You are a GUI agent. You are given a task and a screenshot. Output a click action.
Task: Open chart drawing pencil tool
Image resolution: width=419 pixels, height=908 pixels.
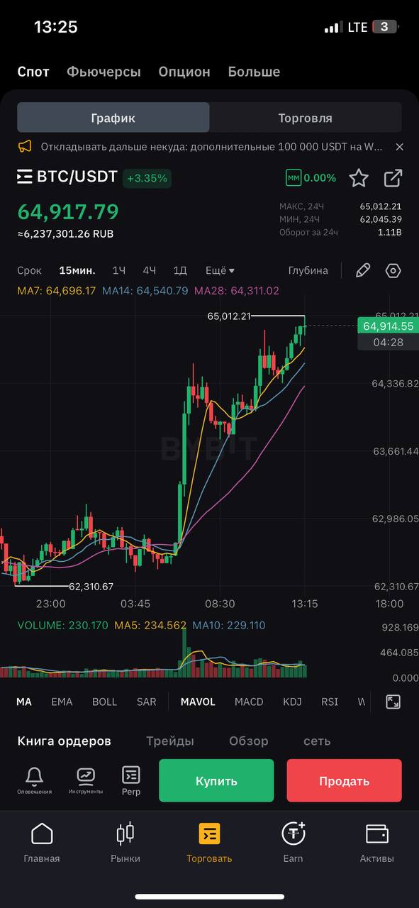[x=363, y=270]
